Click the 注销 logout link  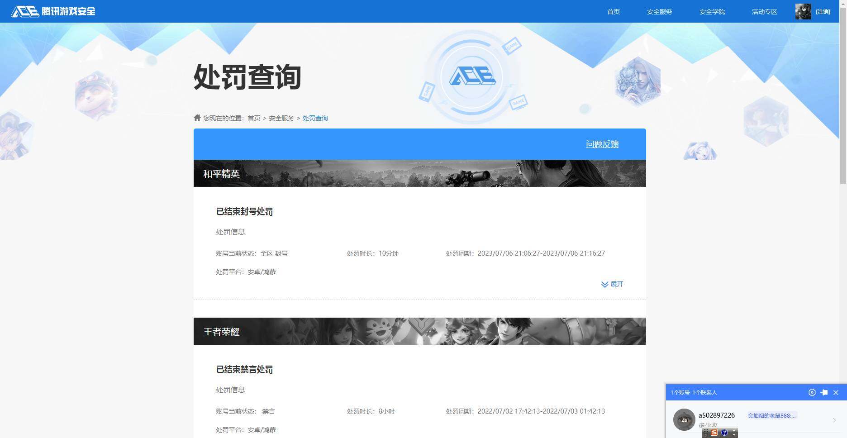pos(823,12)
